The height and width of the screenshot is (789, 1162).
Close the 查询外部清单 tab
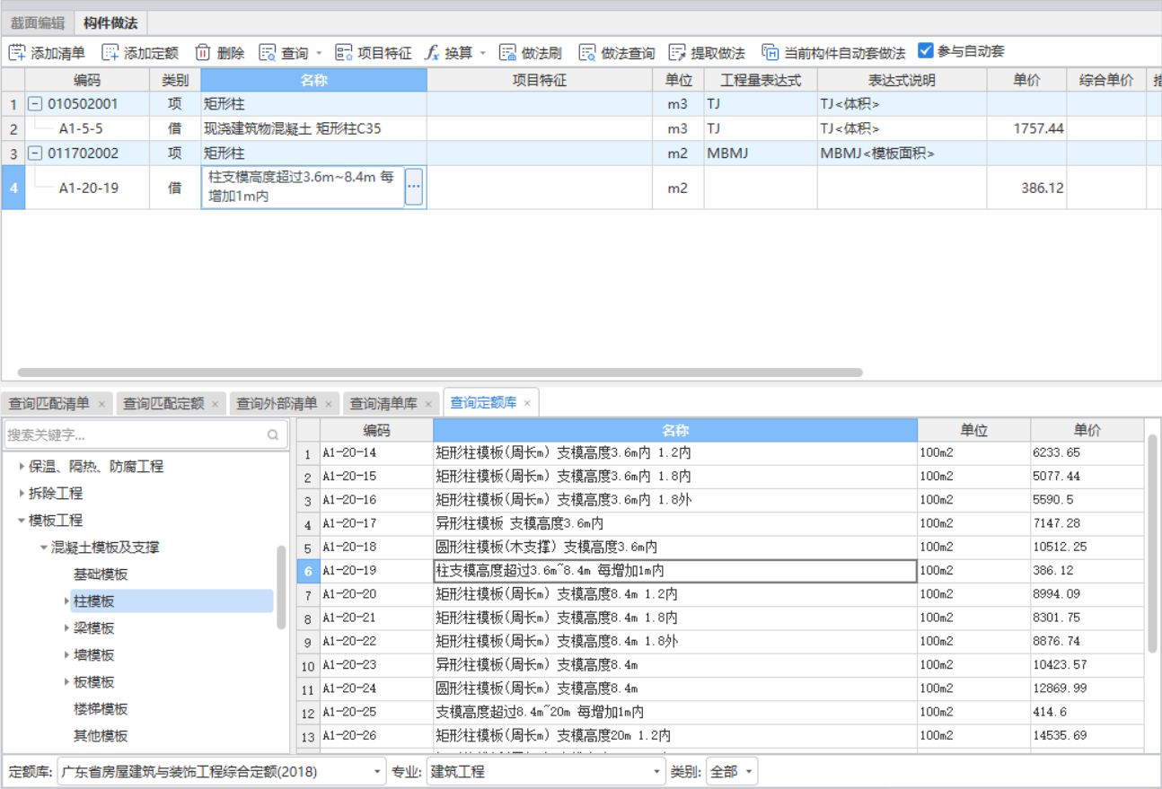[329, 404]
